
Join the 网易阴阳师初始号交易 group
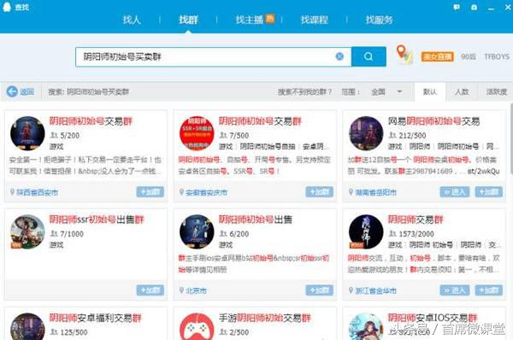click(x=489, y=192)
